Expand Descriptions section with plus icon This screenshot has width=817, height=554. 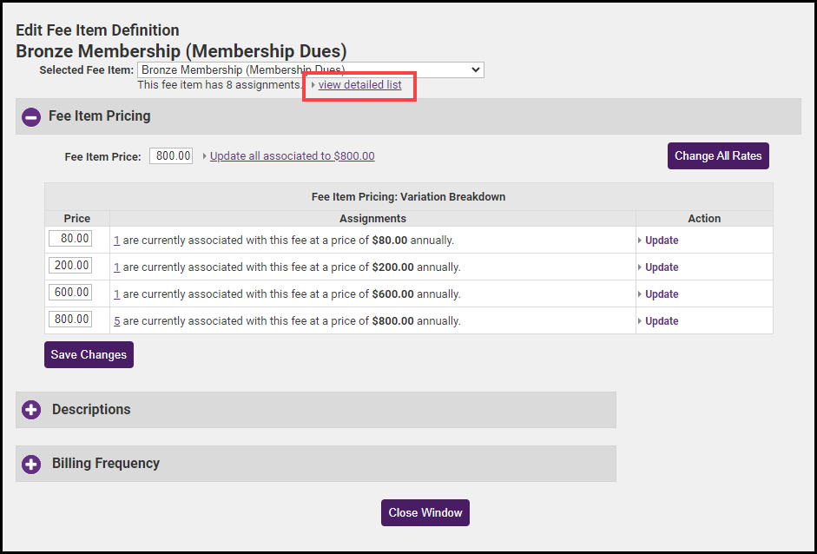31,410
